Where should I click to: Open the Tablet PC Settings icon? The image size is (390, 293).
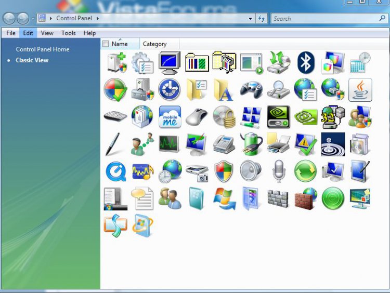[x=360, y=171]
